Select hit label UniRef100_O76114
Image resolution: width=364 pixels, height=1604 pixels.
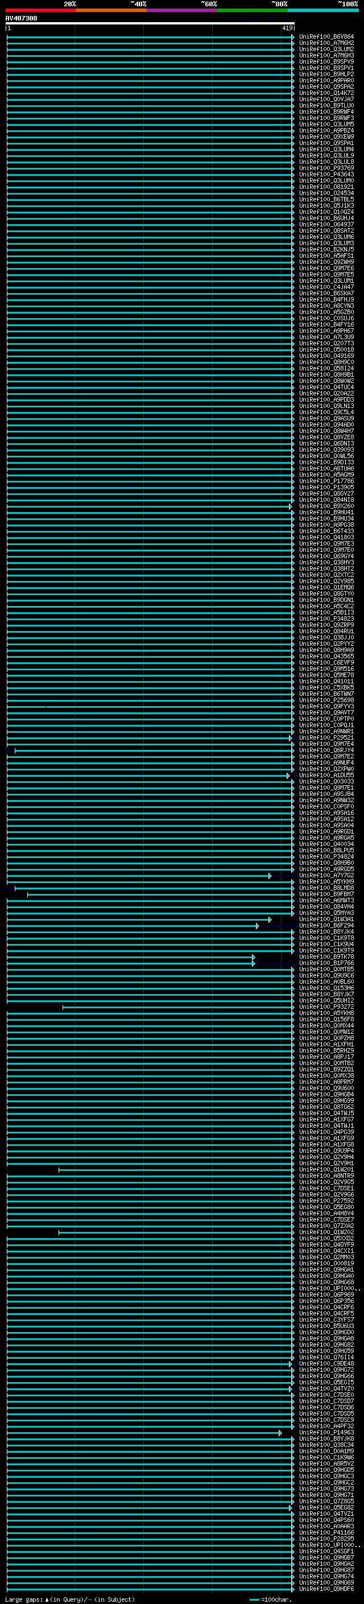[326, 1357]
